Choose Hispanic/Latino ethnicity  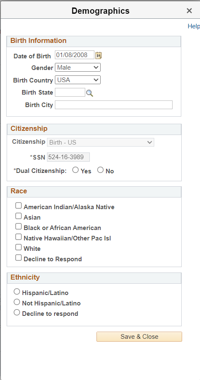pyautogui.click(x=17, y=292)
